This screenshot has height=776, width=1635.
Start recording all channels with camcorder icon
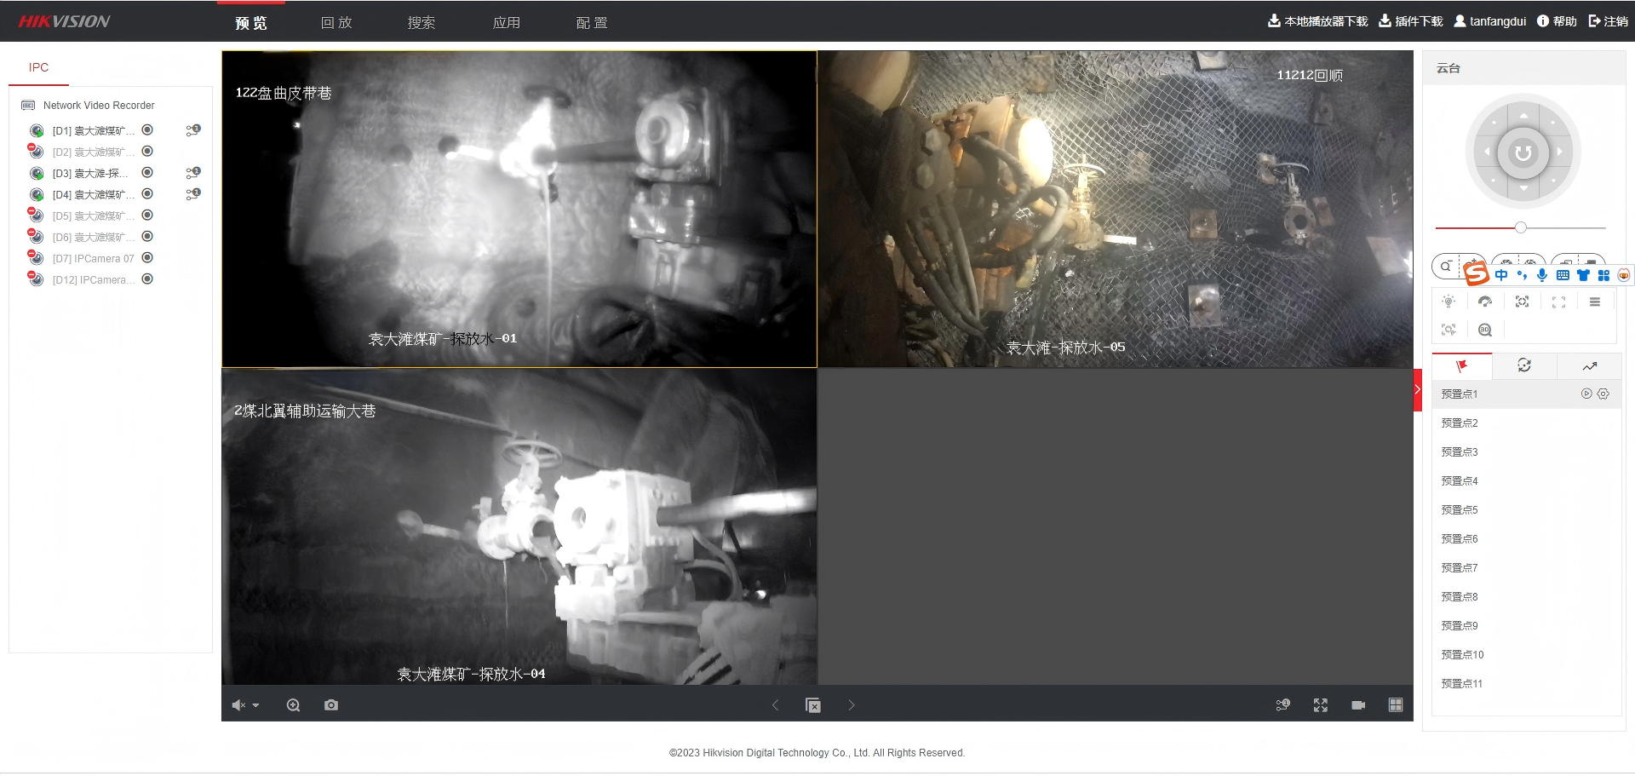[x=1358, y=705]
